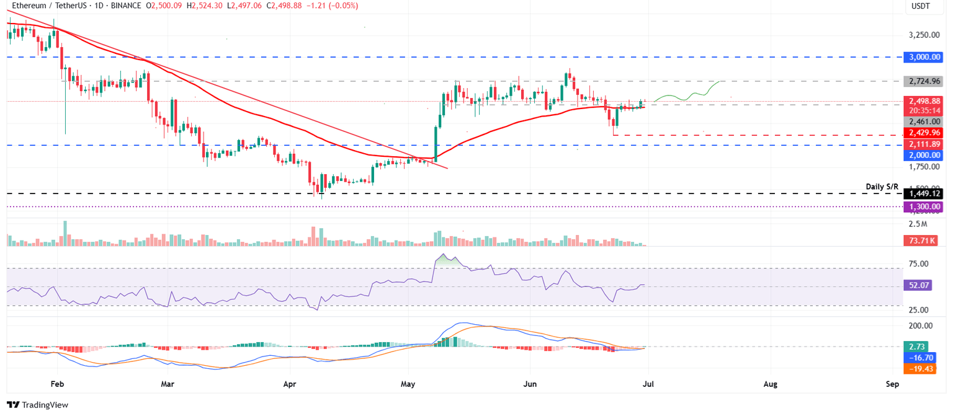Click the TradingView logo icon
Image resolution: width=953 pixels, height=416 pixels.
point(13,405)
